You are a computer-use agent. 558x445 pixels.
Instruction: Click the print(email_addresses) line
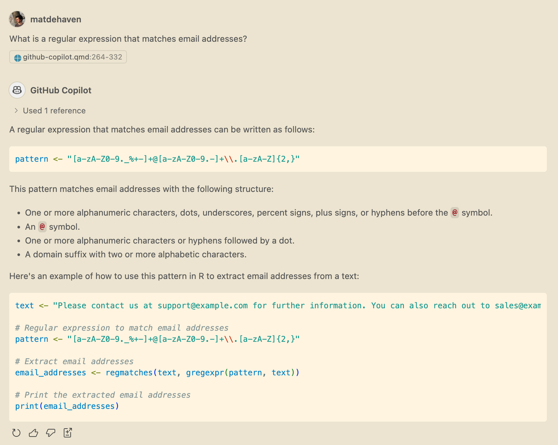click(67, 406)
